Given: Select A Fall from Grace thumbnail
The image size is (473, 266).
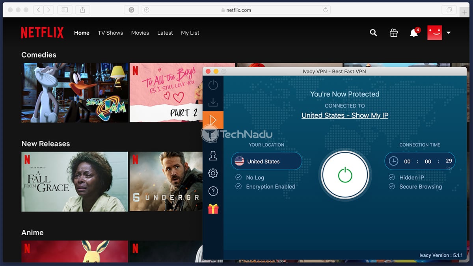Looking at the screenshot, I should 74,181.
